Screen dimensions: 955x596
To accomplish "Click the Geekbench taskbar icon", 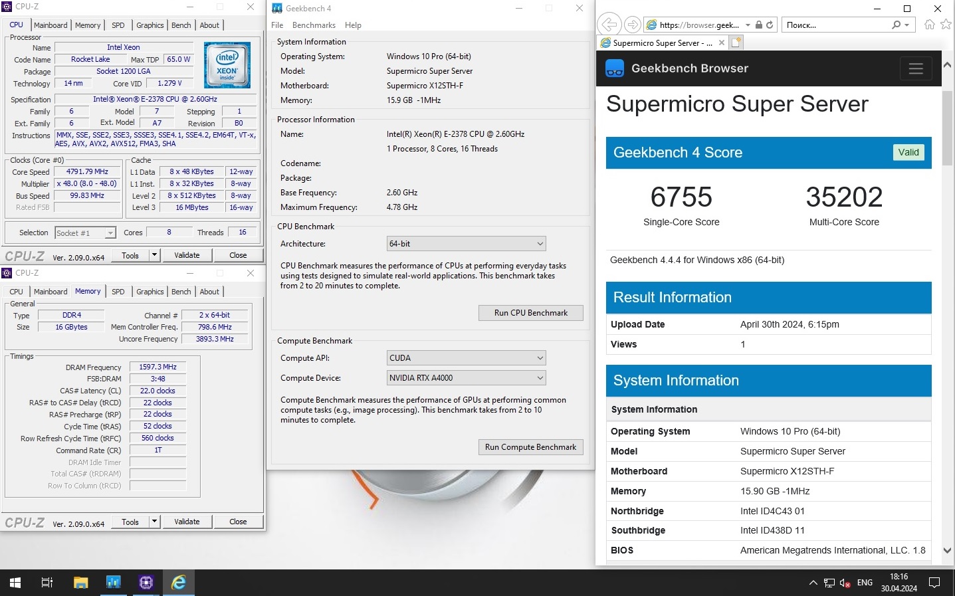I will pyautogui.click(x=114, y=583).
